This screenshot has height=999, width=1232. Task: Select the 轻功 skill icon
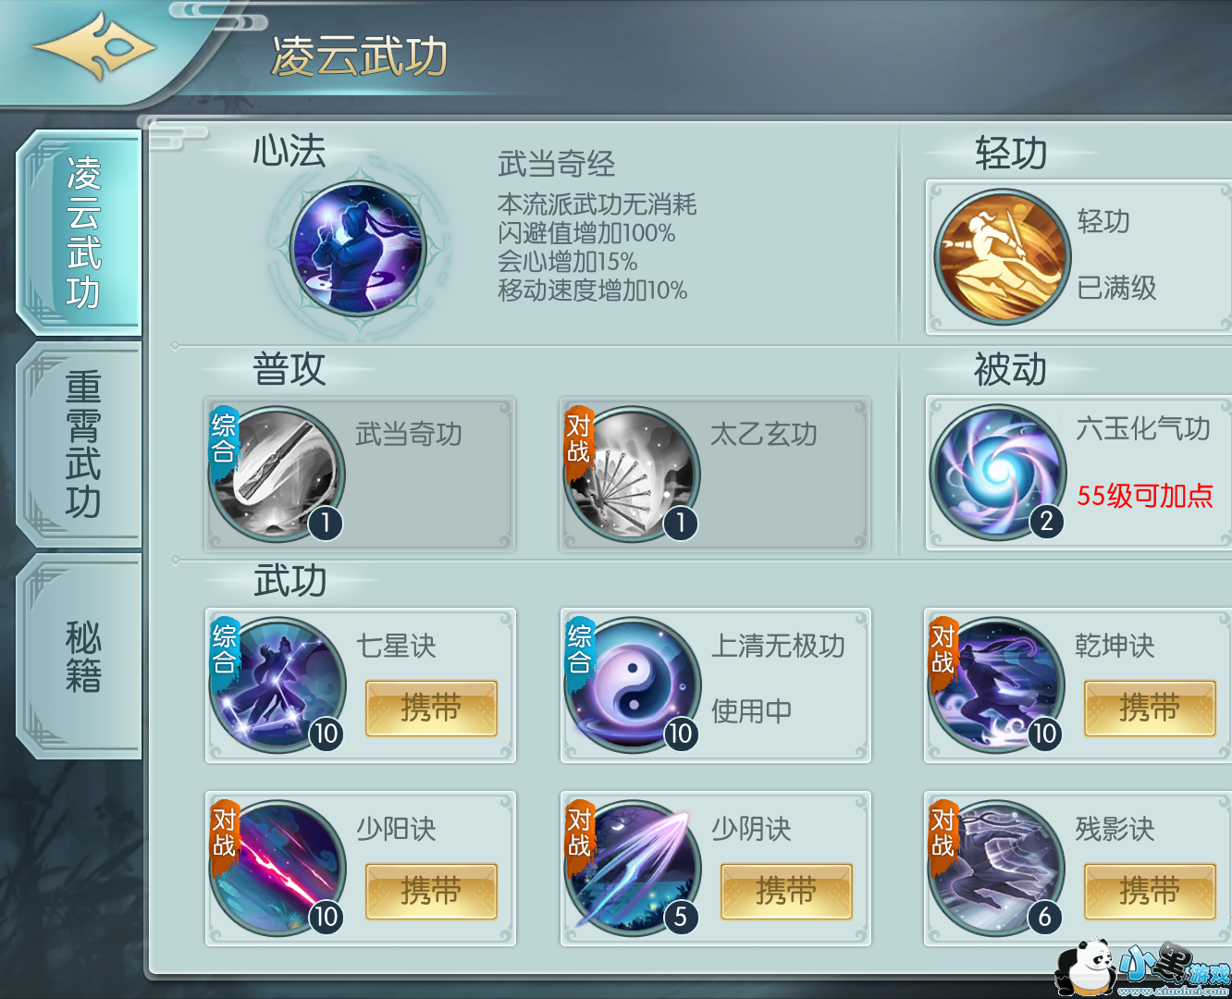point(1002,256)
